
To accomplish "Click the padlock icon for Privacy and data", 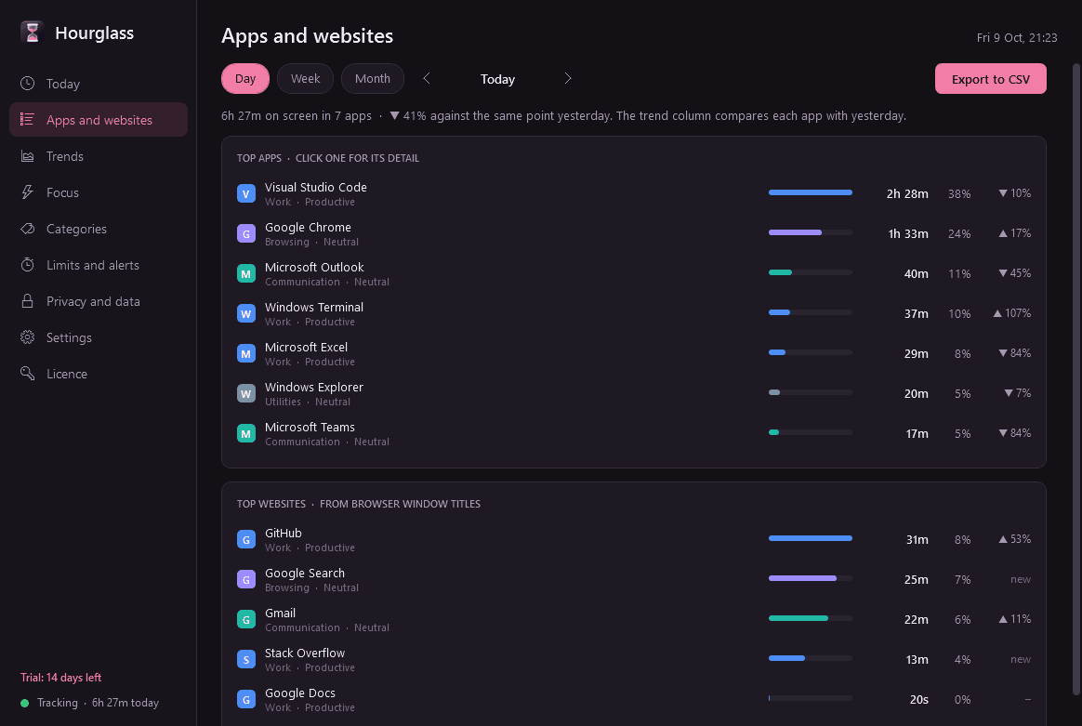I will 28,301.
